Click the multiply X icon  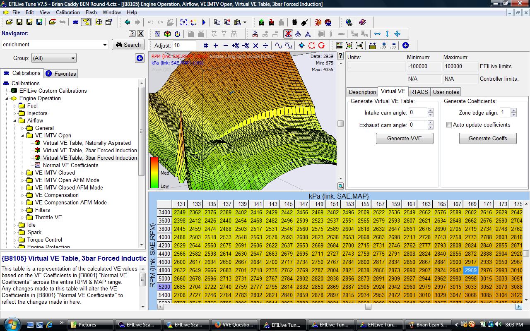pyautogui.click(x=255, y=46)
